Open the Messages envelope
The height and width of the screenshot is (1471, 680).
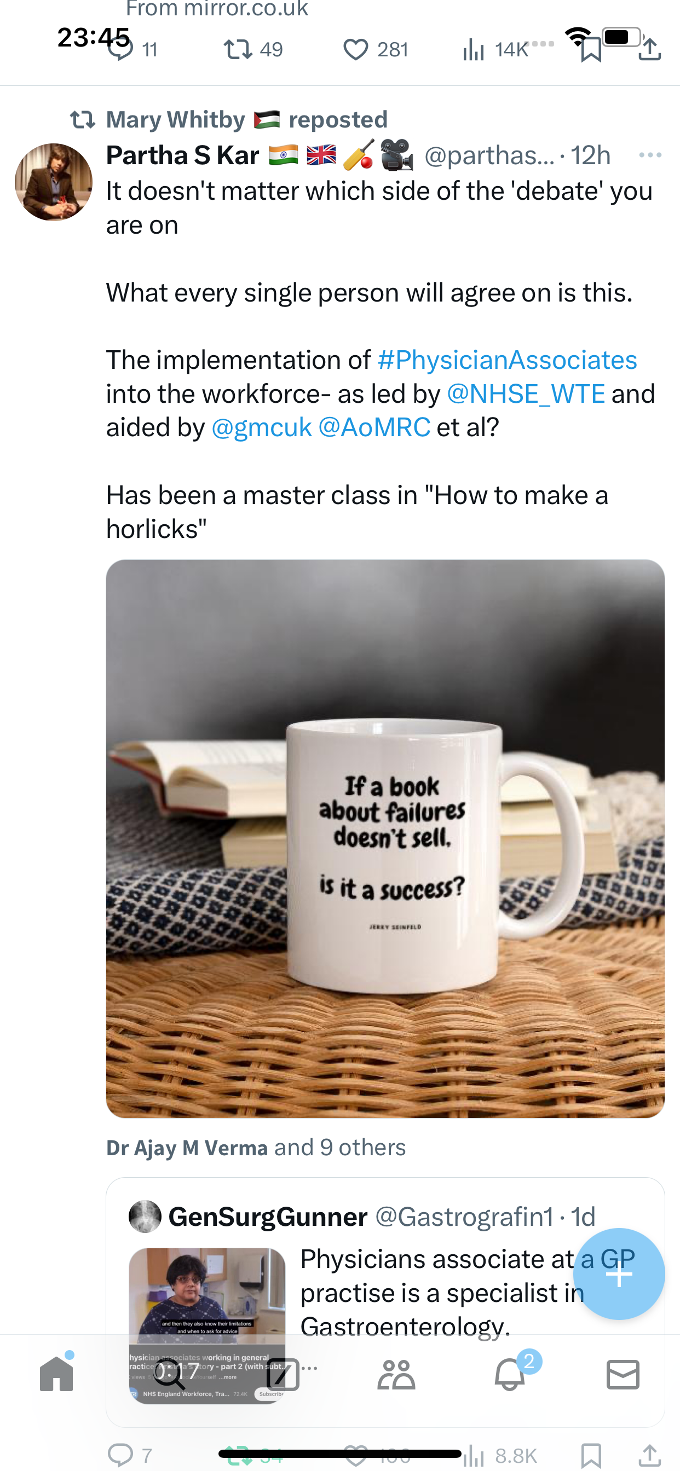point(623,1375)
